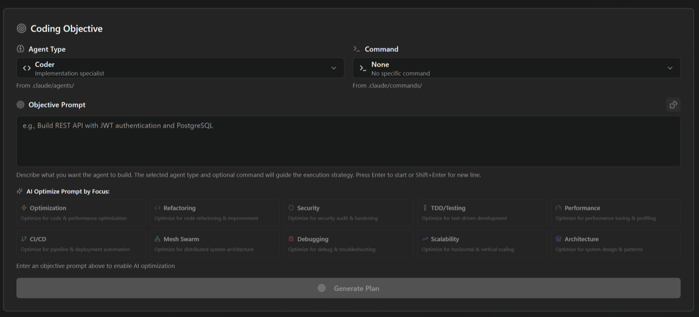Image resolution: width=699 pixels, height=317 pixels.
Task: Click the "Describe what you want the agent" help text
Action: click(x=248, y=175)
